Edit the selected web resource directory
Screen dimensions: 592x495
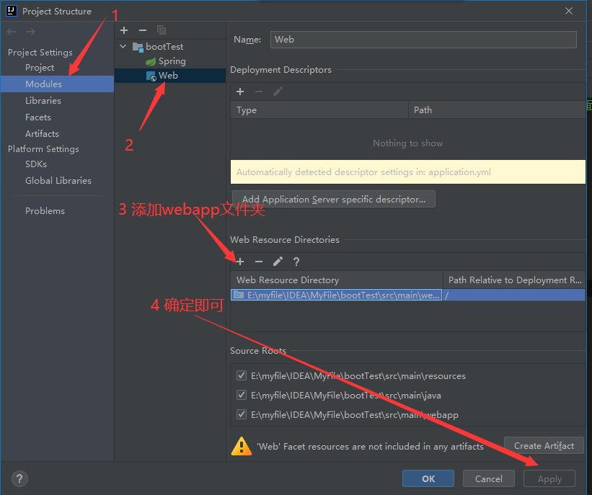pos(278,262)
